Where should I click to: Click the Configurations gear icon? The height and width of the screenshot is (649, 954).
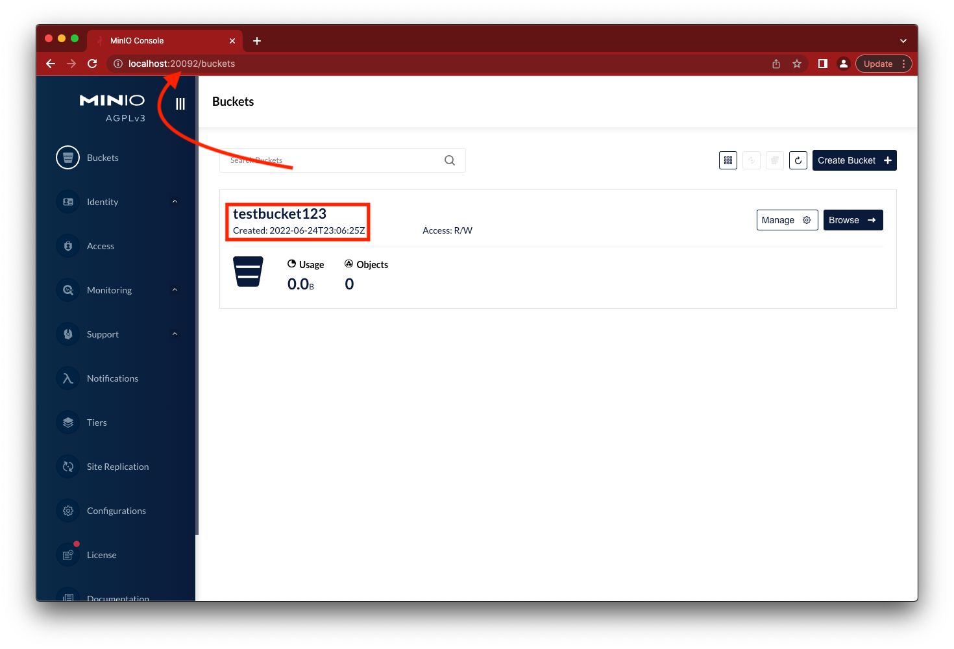tap(68, 511)
